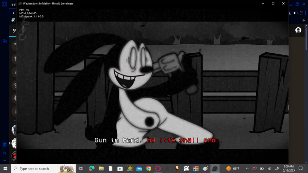Maximize the Wednesday's Infidelity game window

click(273, 3)
